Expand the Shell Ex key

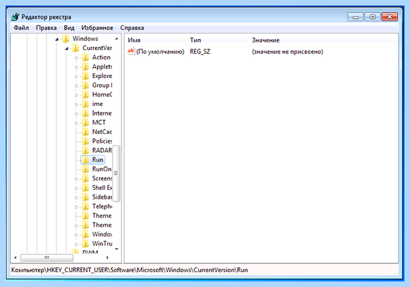tap(77, 188)
